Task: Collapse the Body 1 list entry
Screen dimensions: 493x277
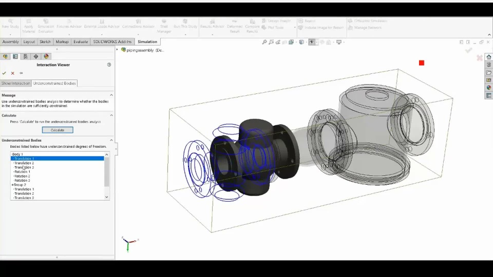Action: pos(12,154)
